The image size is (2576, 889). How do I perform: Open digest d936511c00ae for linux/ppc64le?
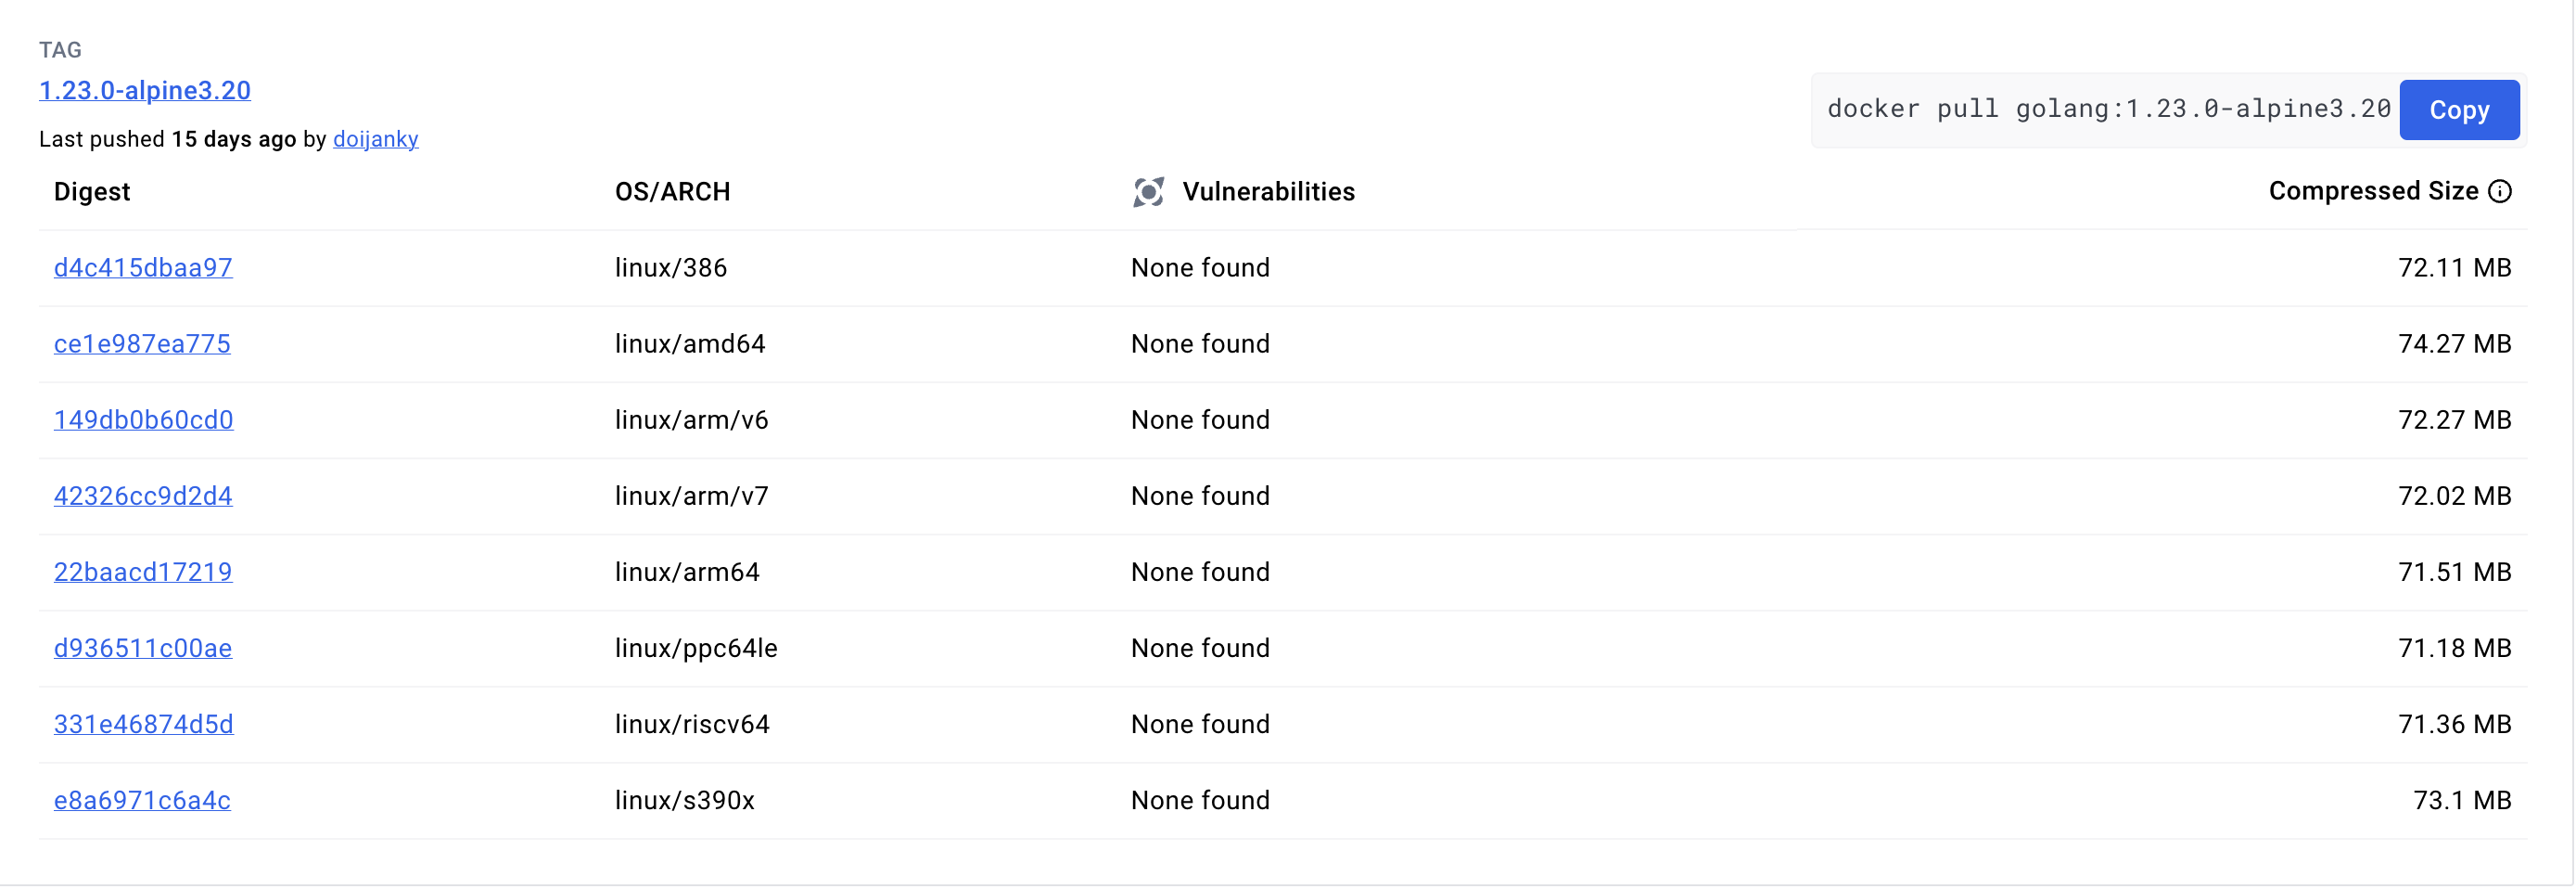(x=143, y=648)
